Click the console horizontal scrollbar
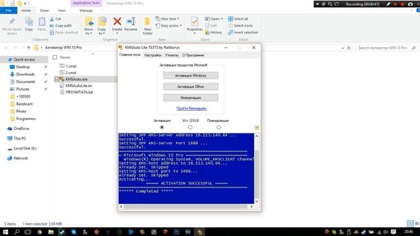 (x=185, y=206)
